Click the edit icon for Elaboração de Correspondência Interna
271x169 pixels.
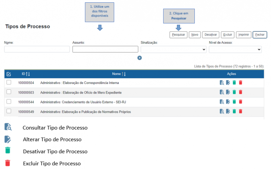pyautogui.click(x=228, y=83)
